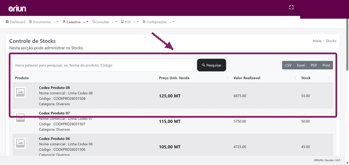Export table as PDF
Screen dimensions: 349x165
[314, 65]
